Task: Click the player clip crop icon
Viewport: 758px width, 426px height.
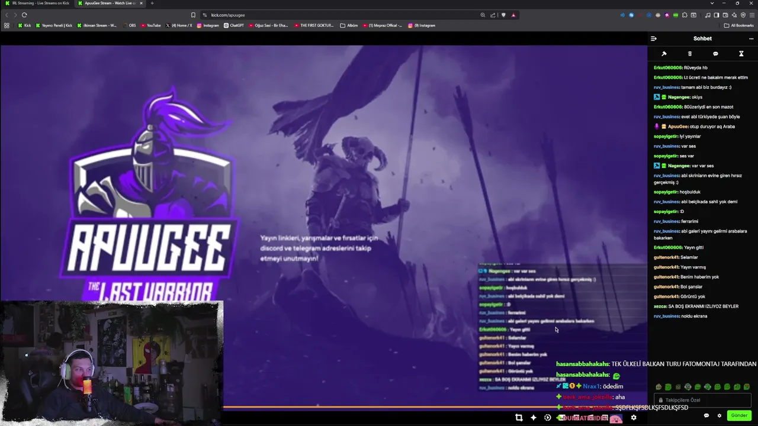Action: tap(519, 418)
